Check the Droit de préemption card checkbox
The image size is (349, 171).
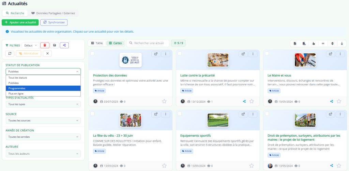click(267, 114)
